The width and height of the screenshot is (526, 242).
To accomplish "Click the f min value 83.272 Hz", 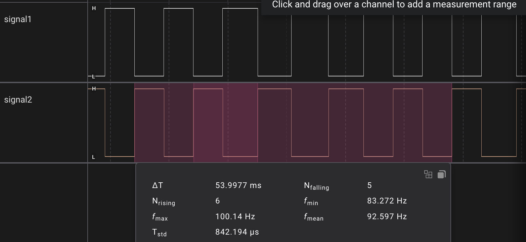I will pos(387,201).
